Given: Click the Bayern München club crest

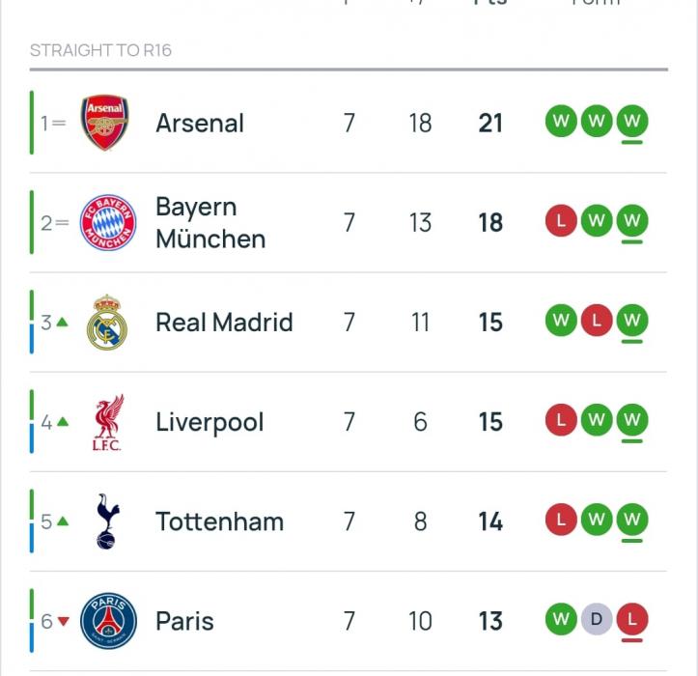Looking at the screenshot, I should [107, 222].
